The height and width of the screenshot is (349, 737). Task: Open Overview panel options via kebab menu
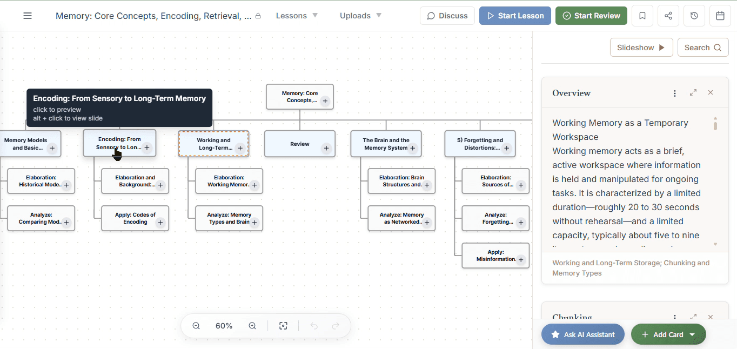point(674,93)
